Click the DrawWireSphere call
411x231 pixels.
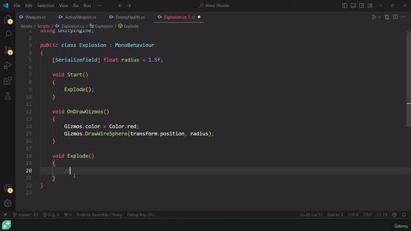click(x=106, y=133)
